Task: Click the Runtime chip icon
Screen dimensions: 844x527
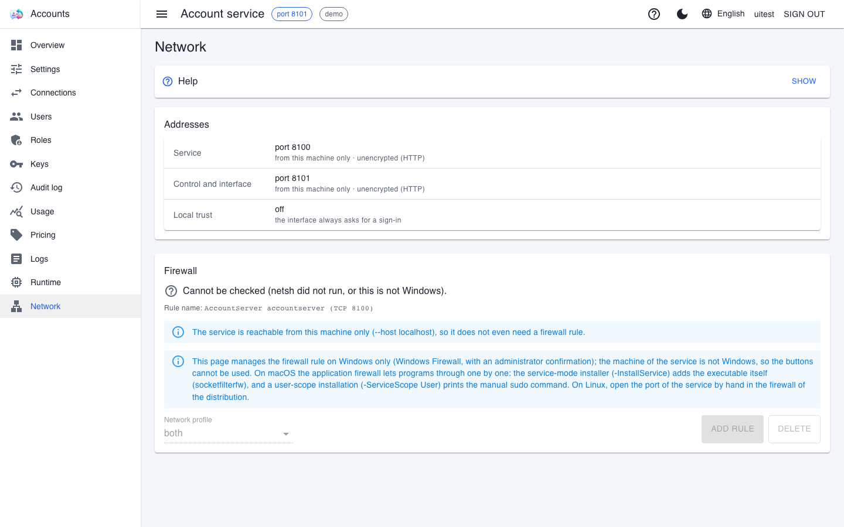Action: pos(16,282)
